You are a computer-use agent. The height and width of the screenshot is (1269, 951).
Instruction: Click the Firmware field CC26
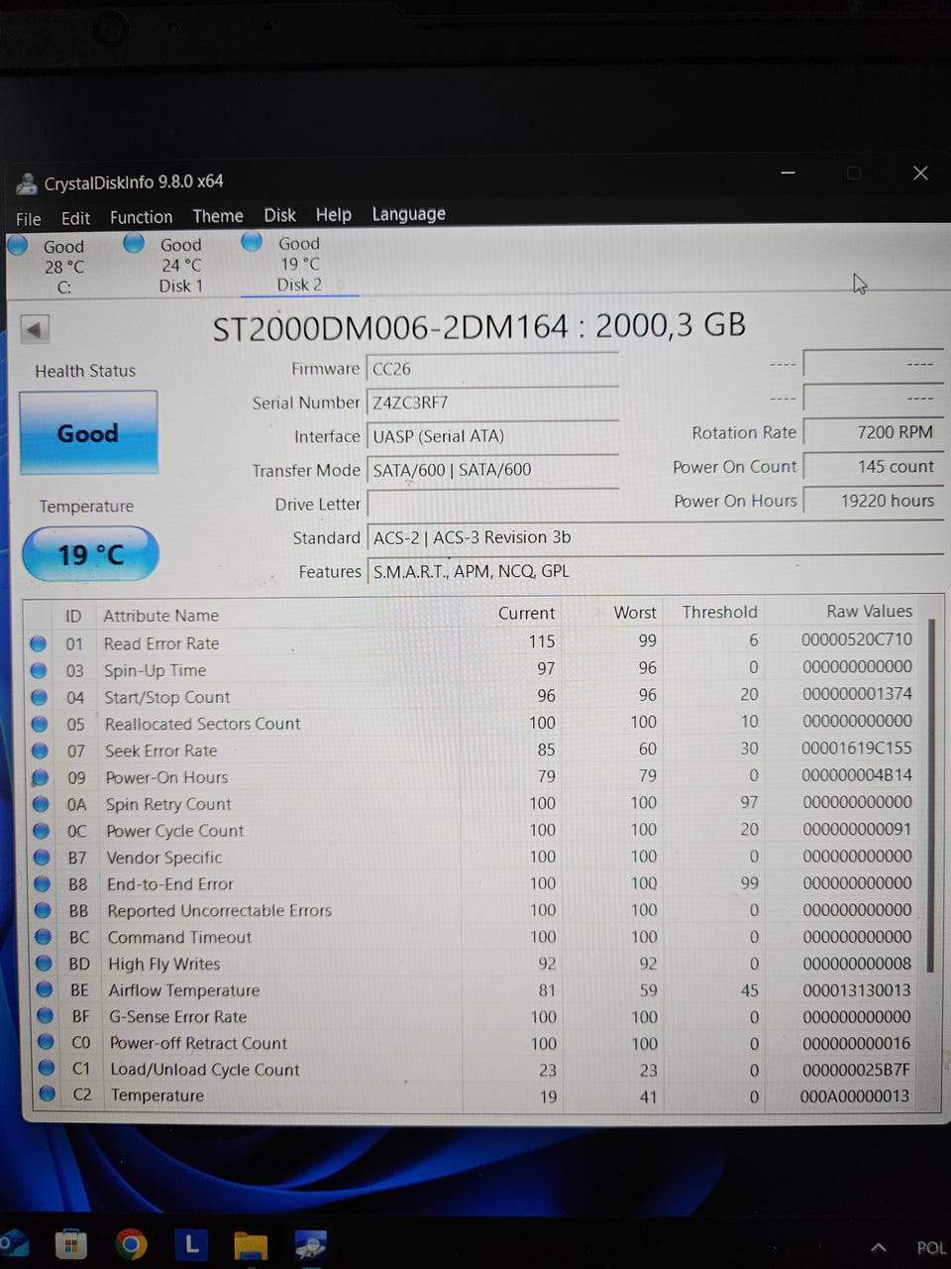tap(492, 369)
